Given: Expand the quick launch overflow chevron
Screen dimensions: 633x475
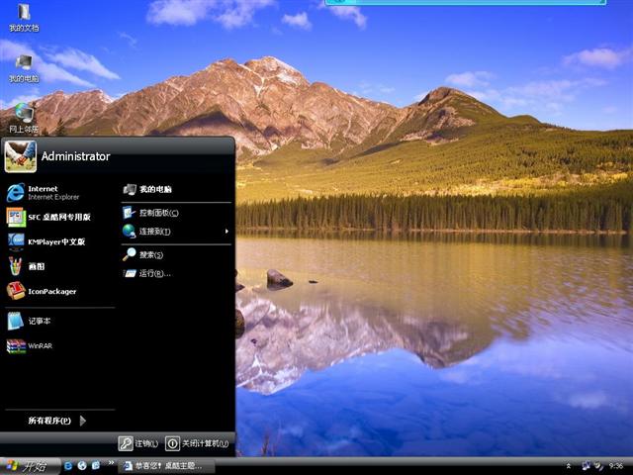Looking at the screenshot, I should click(110, 465).
